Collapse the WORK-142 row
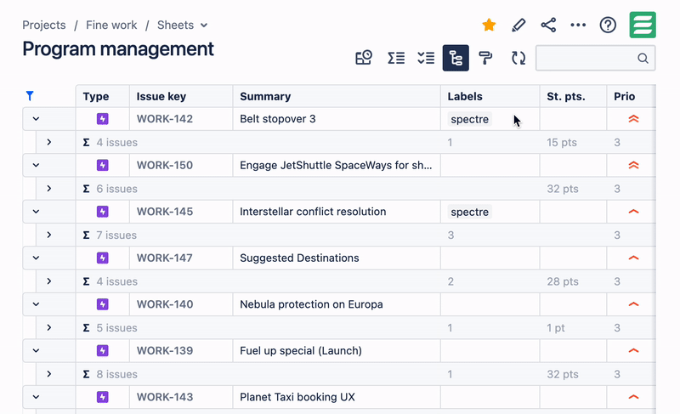680x414 pixels. click(36, 119)
